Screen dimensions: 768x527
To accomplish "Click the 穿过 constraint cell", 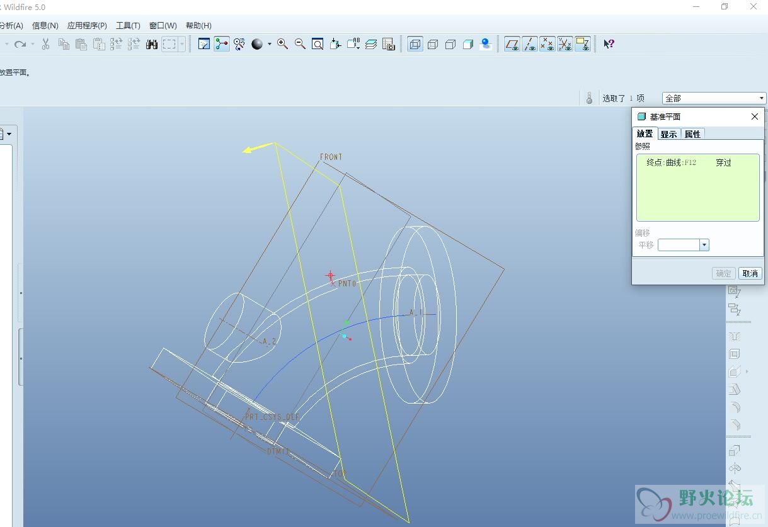I will 723,162.
